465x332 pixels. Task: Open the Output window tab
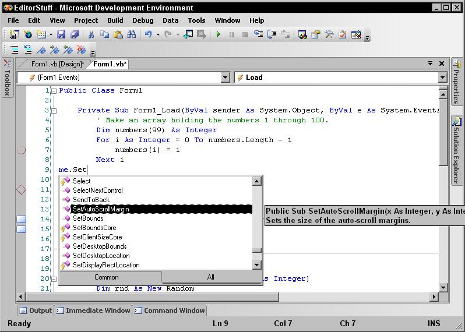[x=36, y=310]
